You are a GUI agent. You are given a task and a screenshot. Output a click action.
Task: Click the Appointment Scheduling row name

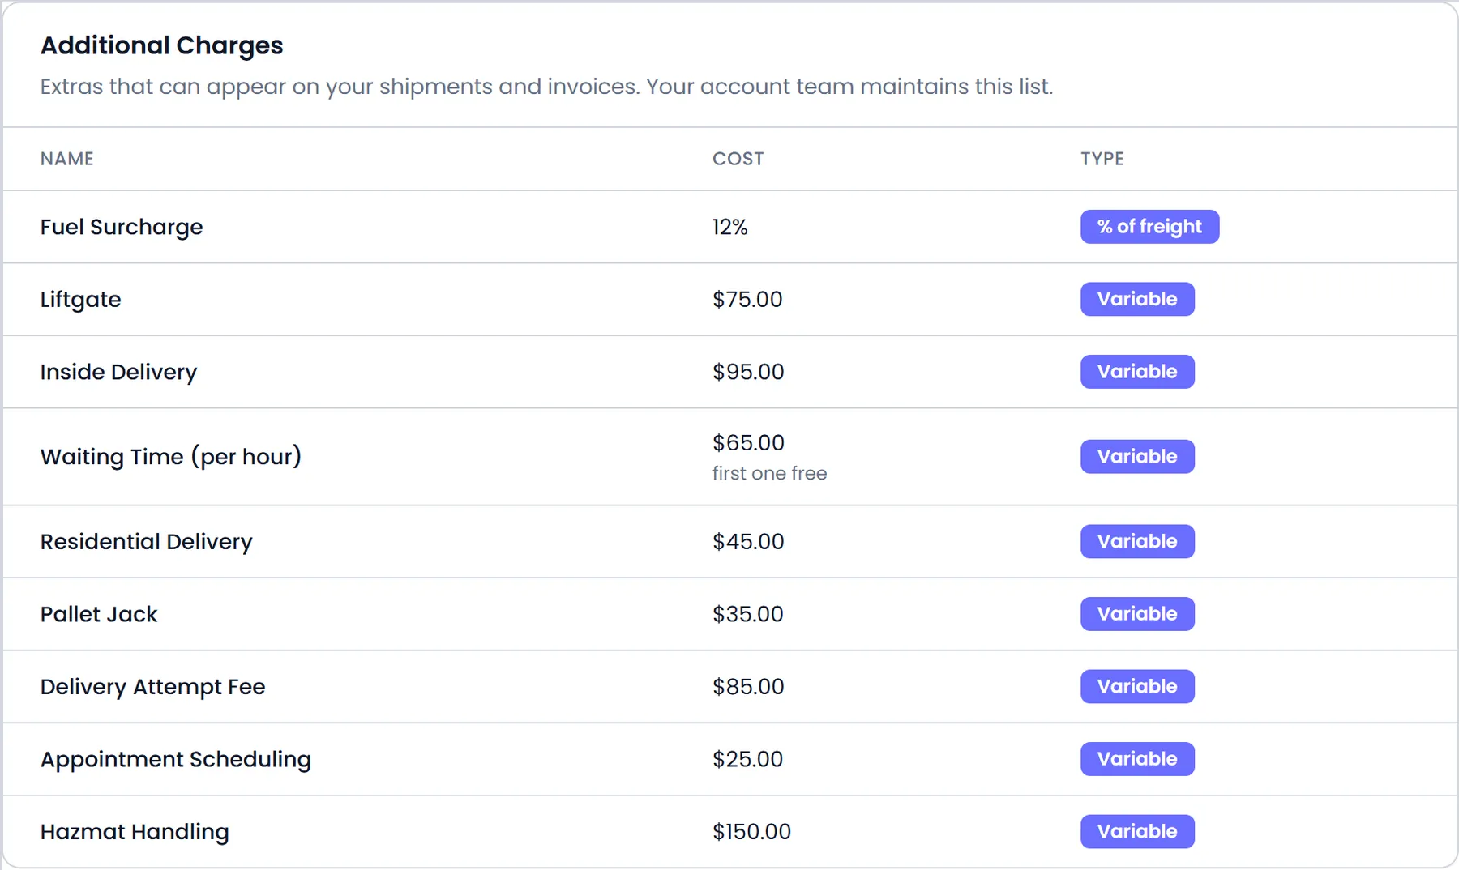(176, 760)
